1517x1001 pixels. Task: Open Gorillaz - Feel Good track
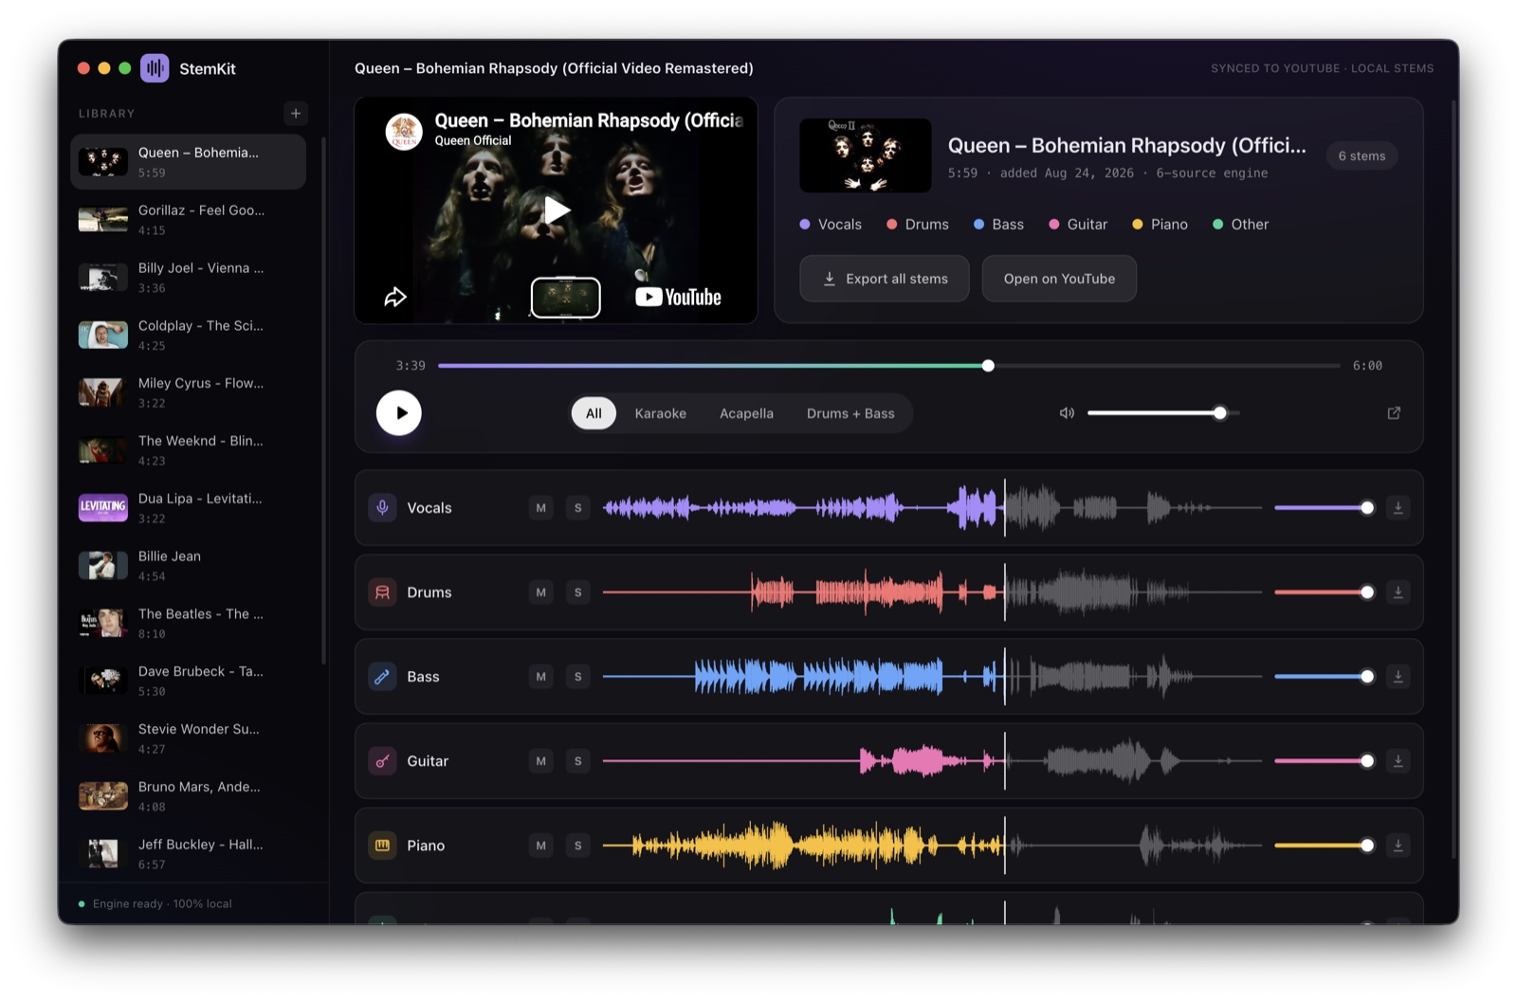click(188, 220)
